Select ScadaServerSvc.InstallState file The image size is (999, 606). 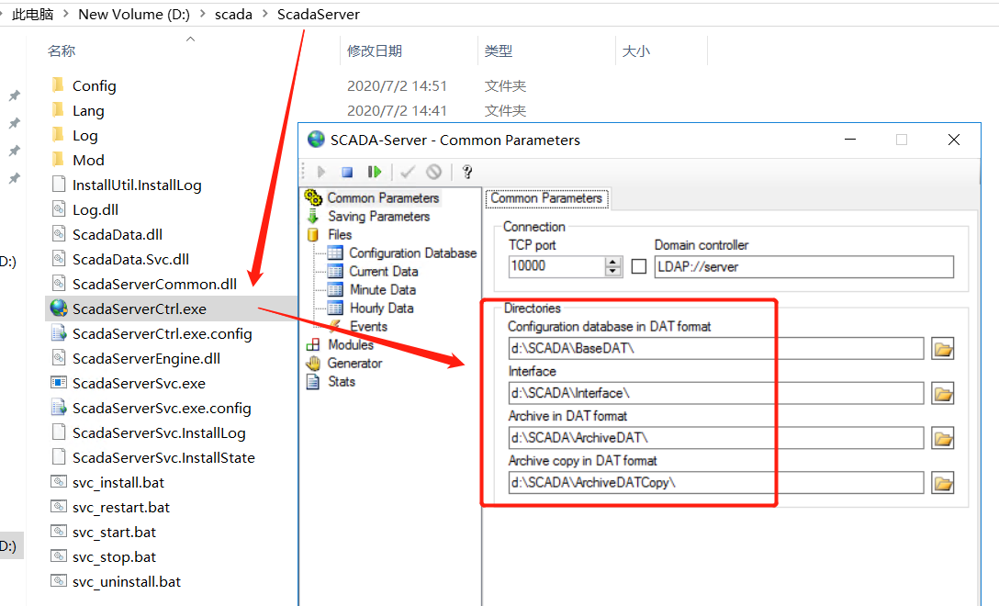[x=163, y=458]
